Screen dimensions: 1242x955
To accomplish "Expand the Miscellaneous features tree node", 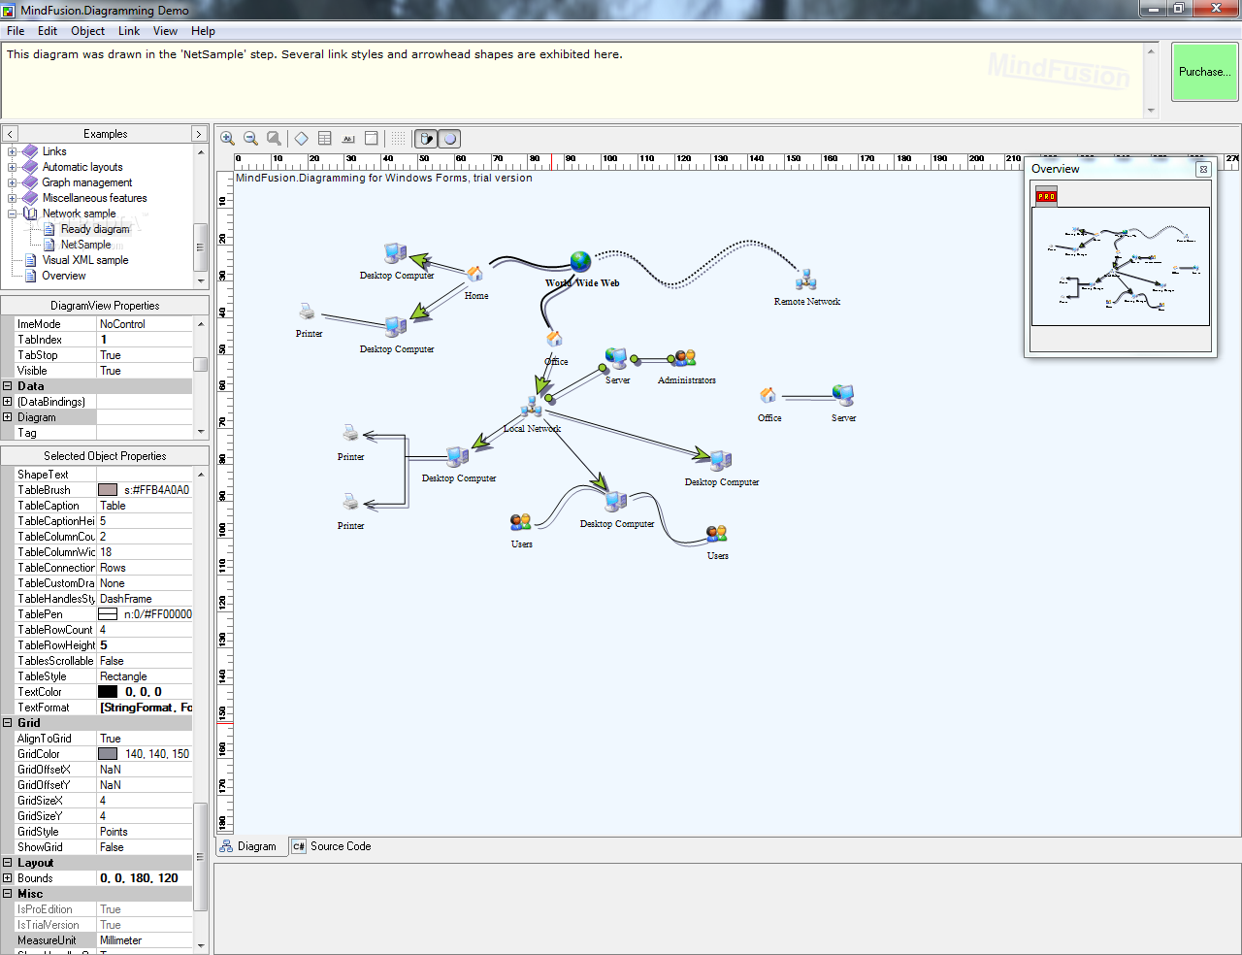I will 13,198.
